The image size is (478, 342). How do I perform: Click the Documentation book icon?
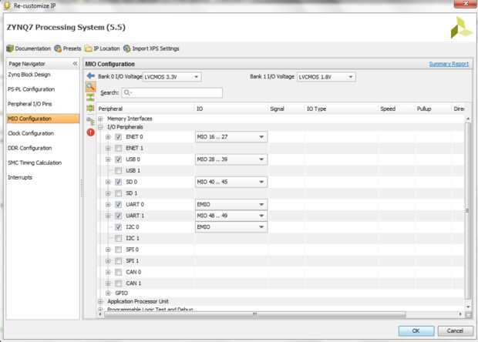coord(10,49)
